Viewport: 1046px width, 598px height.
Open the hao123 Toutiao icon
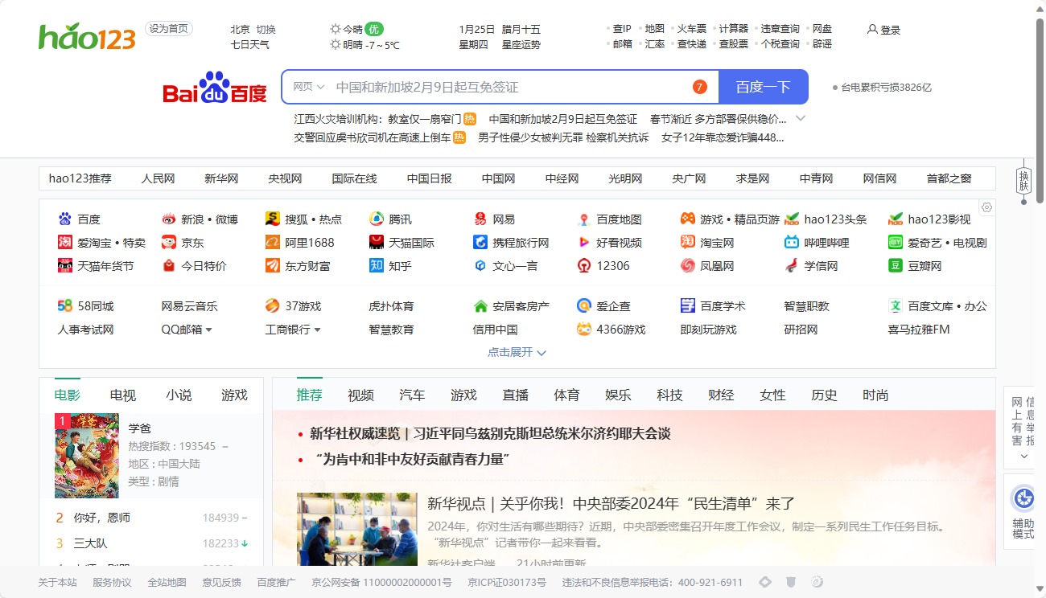click(791, 219)
